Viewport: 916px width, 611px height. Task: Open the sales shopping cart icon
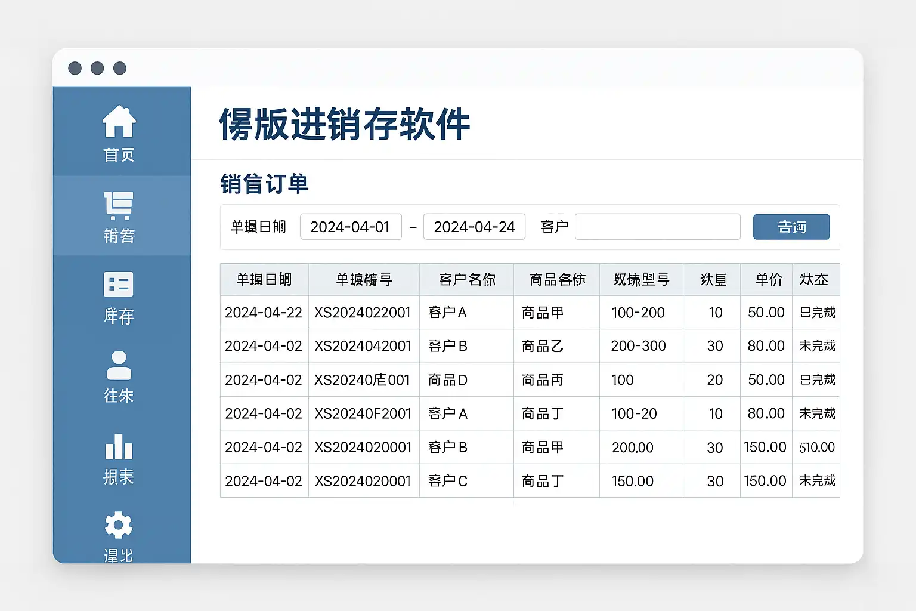pyautogui.click(x=119, y=205)
